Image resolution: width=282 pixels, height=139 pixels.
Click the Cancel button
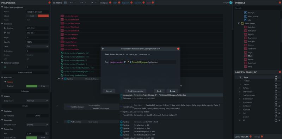click(x=109, y=91)
